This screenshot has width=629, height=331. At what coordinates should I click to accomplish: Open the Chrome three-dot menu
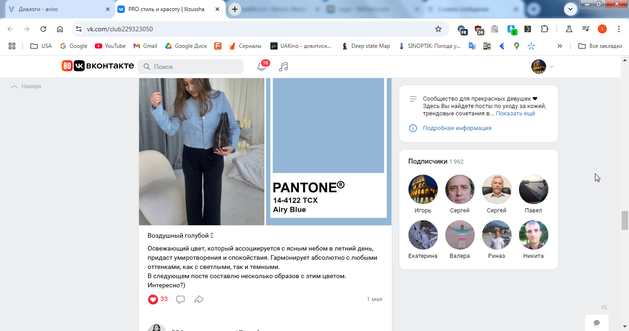tap(618, 29)
